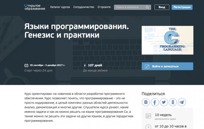
Task: Click the Twitter share icon
Action: (164, 102)
